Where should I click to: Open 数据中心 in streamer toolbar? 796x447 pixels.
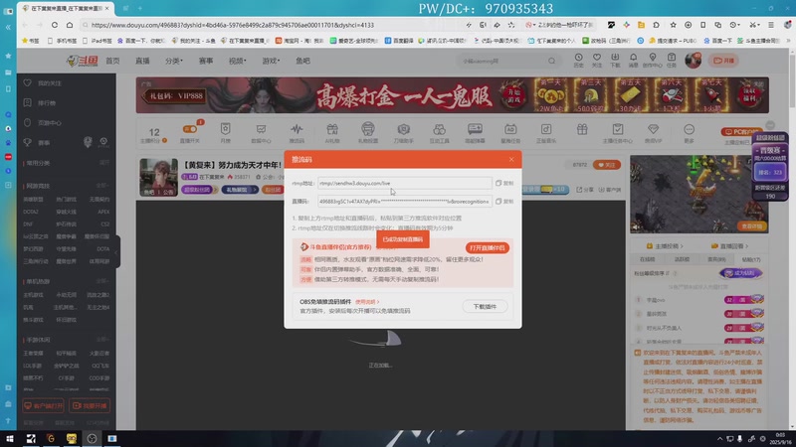(261, 133)
